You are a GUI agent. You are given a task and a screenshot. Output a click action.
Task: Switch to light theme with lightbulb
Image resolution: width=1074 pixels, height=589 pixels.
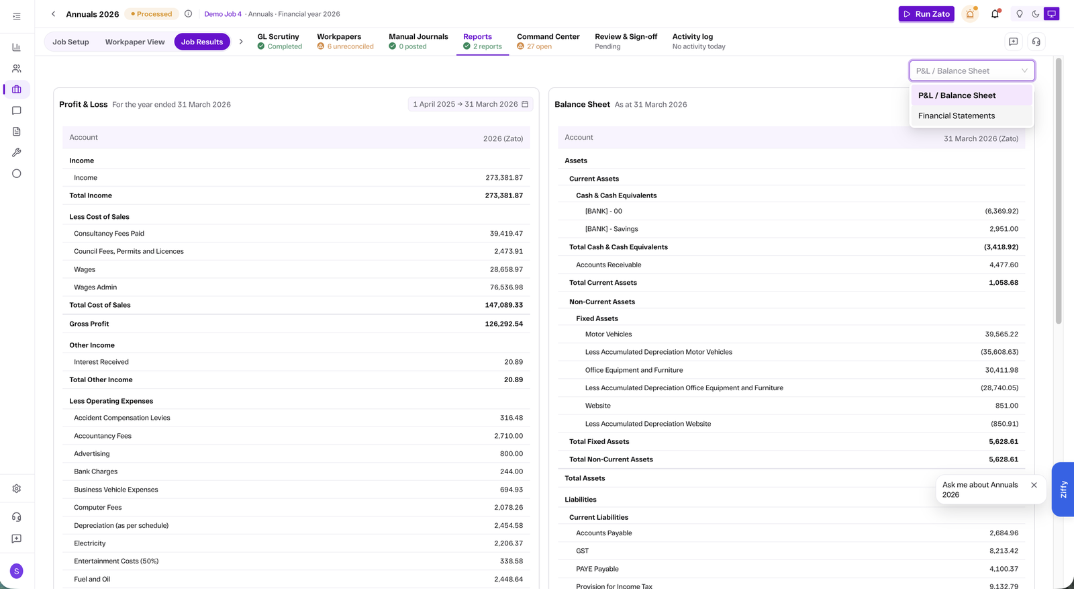click(1020, 14)
